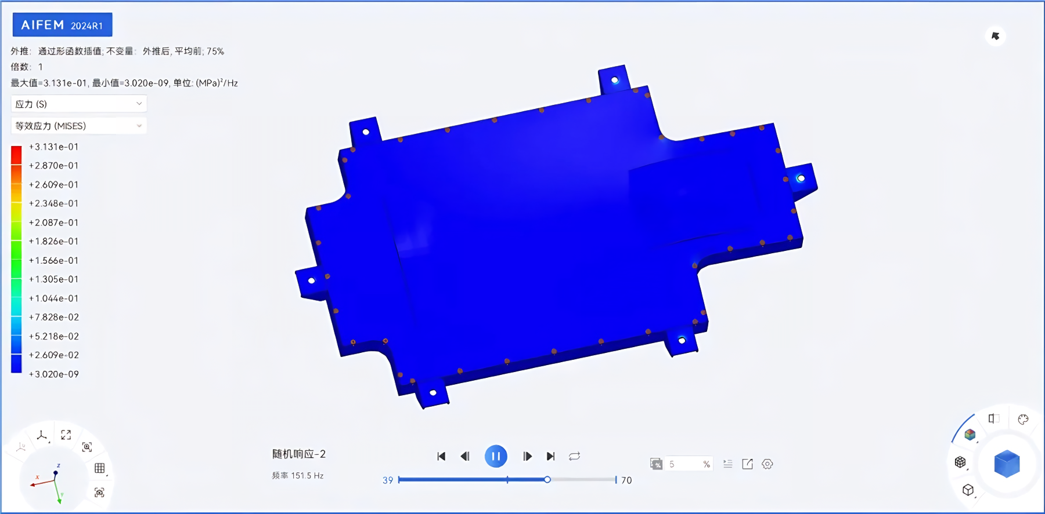Jump to last animation frame

pyautogui.click(x=551, y=457)
